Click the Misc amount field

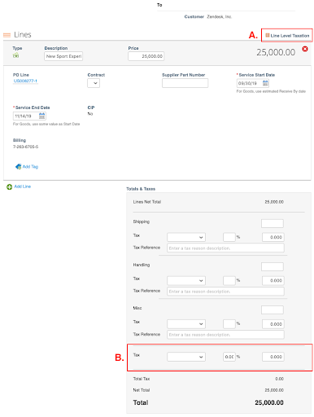coord(273,309)
